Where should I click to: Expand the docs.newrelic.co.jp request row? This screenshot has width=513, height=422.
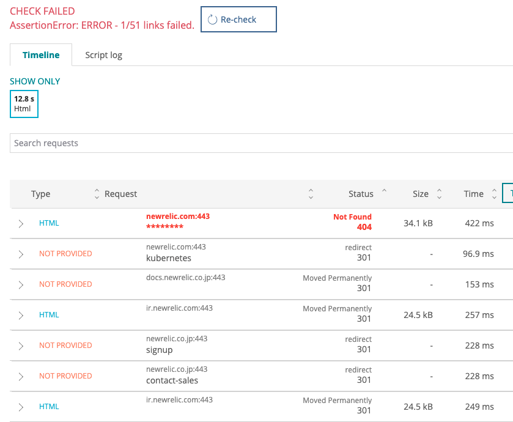pos(21,284)
